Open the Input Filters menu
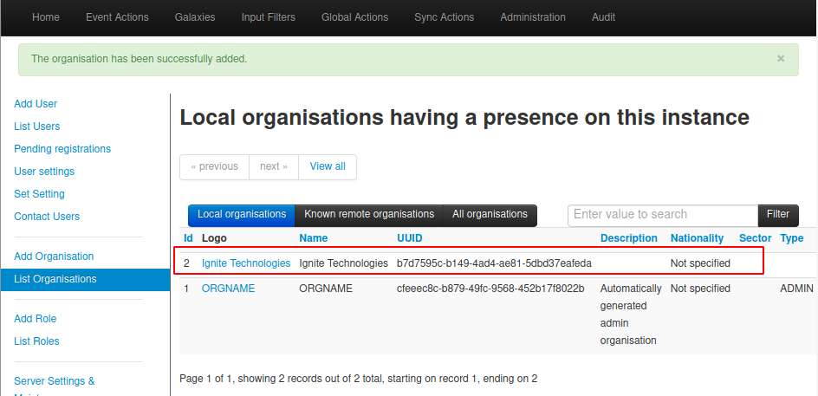Viewport: 818px width, 396px height. pyautogui.click(x=268, y=17)
